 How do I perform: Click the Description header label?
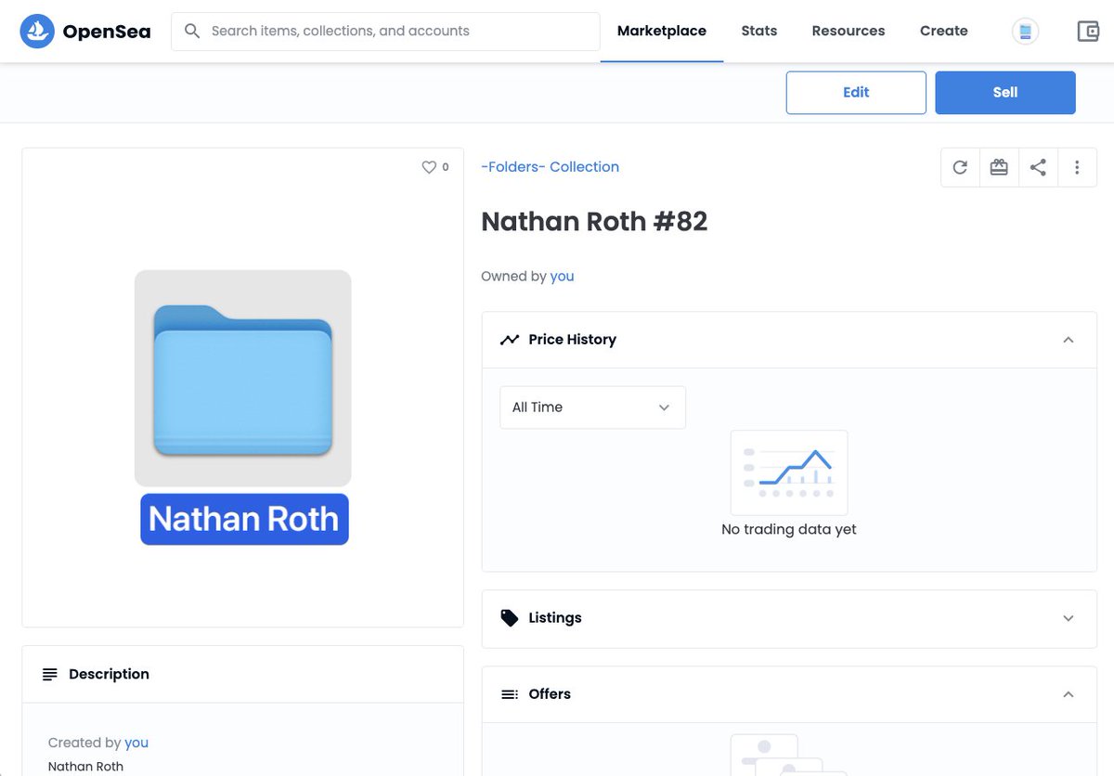pyautogui.click(x=109, y=675)
